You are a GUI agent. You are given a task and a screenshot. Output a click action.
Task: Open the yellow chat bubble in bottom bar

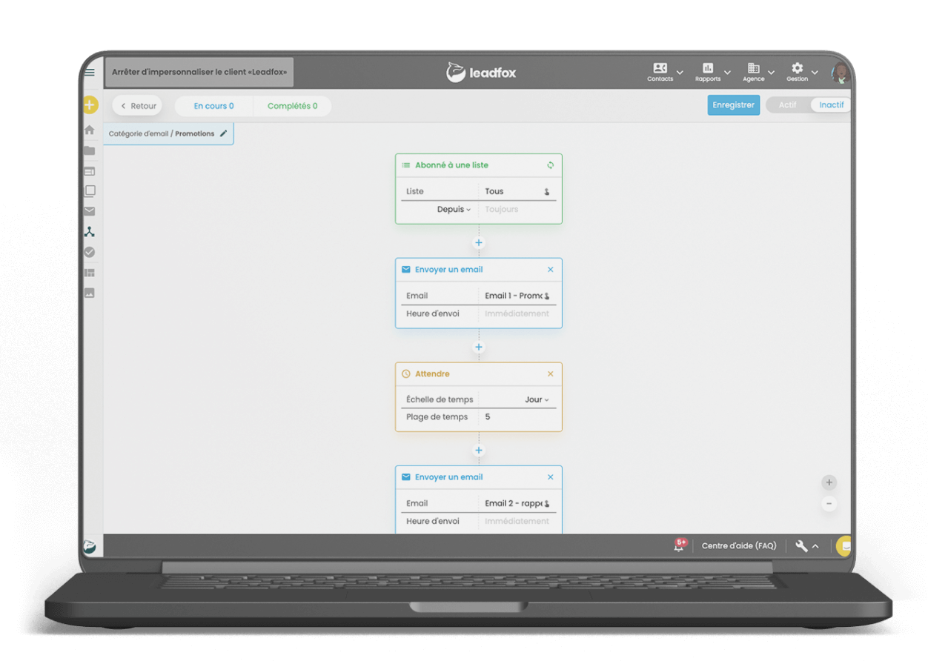844,546
